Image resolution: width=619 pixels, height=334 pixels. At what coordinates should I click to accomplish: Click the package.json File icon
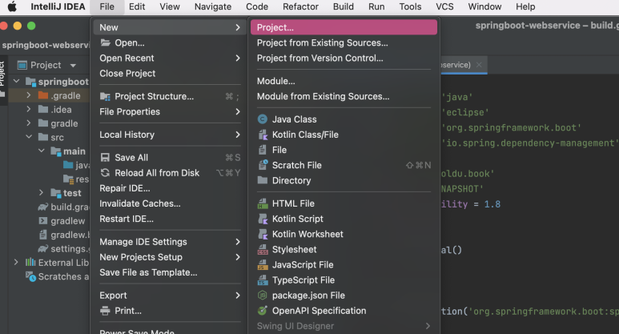click(262, 296)
